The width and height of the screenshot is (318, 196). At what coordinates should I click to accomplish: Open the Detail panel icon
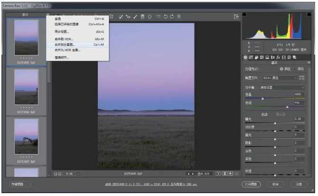coord(256,58)
